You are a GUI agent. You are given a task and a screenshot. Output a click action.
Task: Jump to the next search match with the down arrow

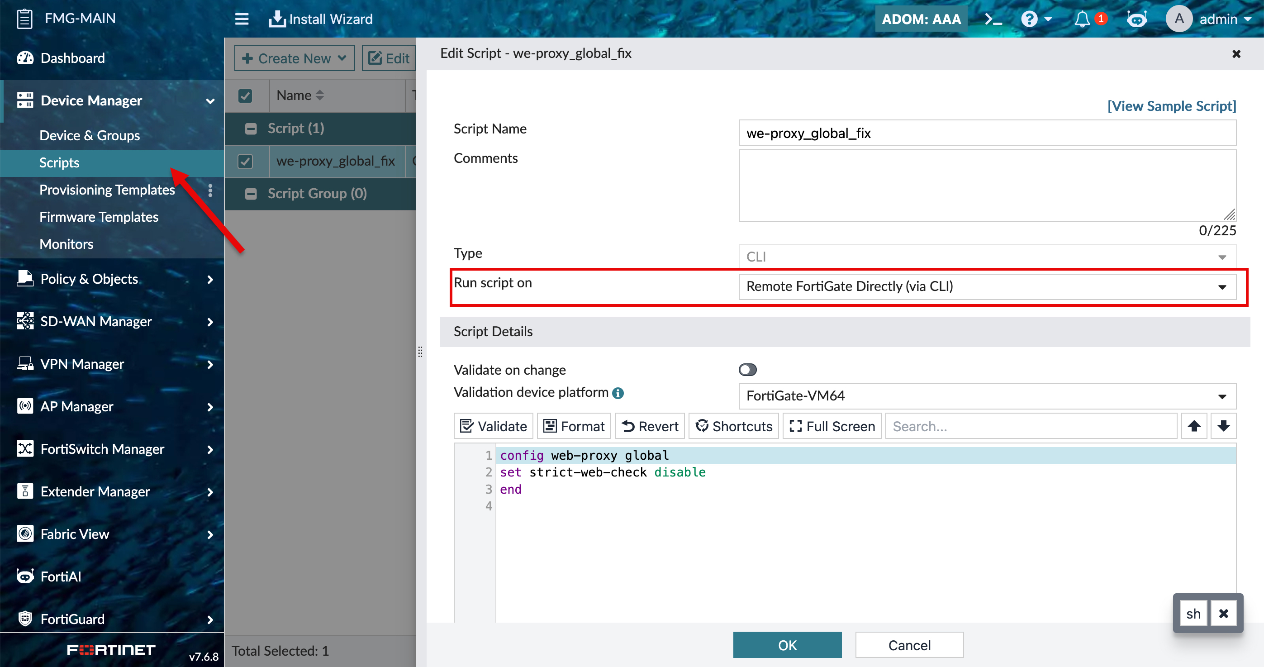click(x=1223, y=425)
